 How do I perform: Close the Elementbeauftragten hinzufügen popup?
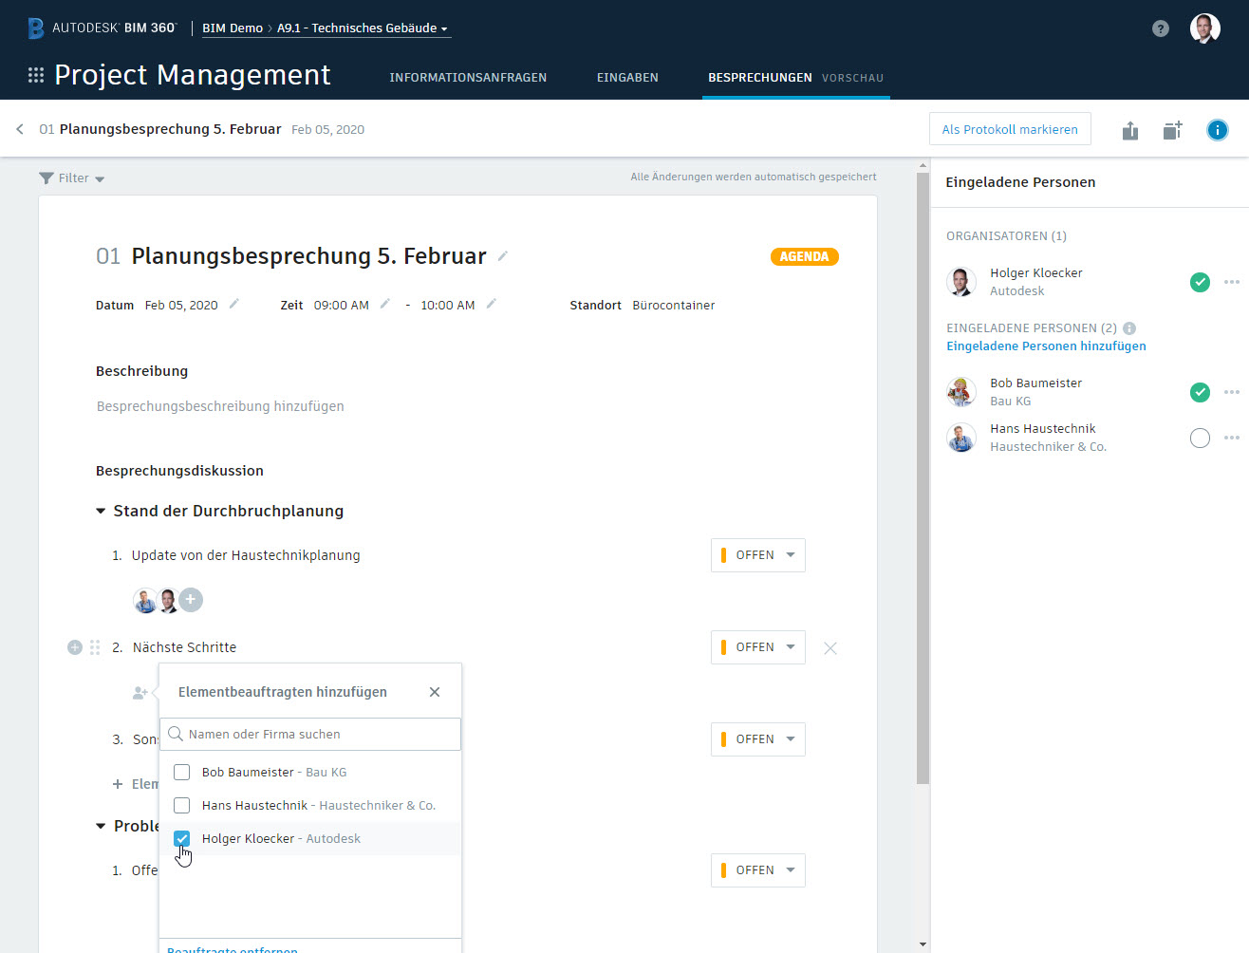coord(435,692)
